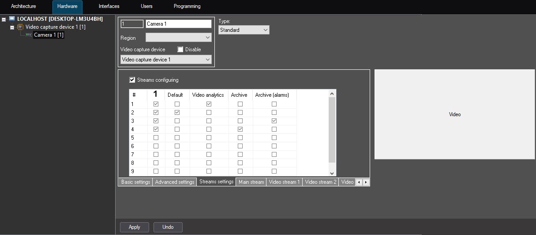Open the Advanced settings tab
The width and height of the screenshot is (536, 235).
pyautogui.click(x=175, y=182)
